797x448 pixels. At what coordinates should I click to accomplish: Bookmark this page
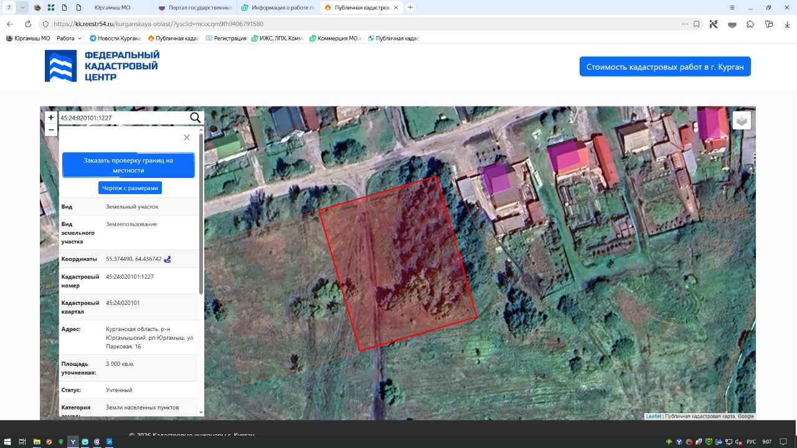coord(697,24)
